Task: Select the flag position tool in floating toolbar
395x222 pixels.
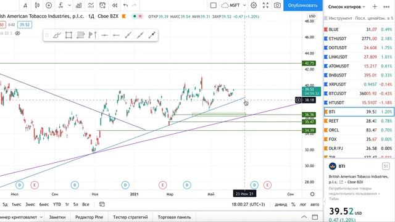Action: (x=92, y=35)
